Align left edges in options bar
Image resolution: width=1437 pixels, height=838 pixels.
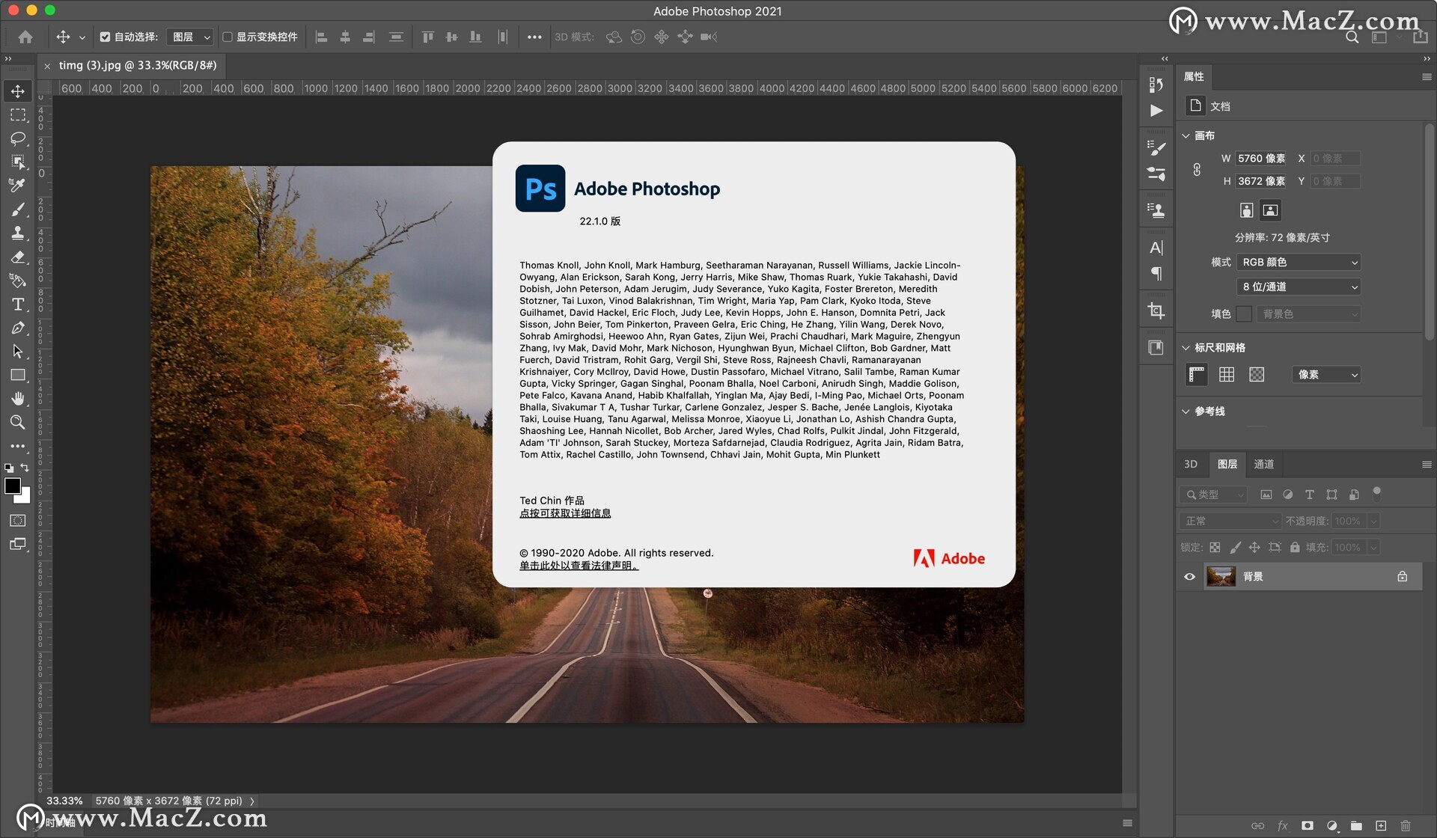321,37
